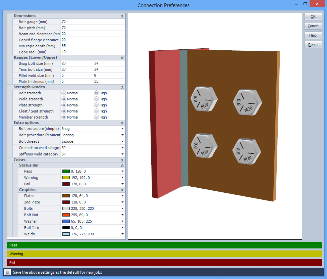Open Fail color dropdown arrow

click(x=122, y=184)
